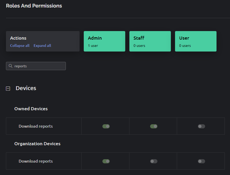Image resolution: width=230 pixels, height=175 pixels.
Task: Click the Owned Devices subsection heading
Action: click(31, 109)
